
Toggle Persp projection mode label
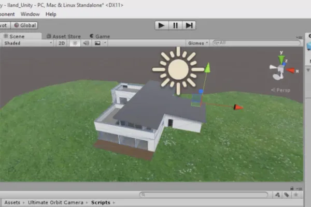[280, 90]
